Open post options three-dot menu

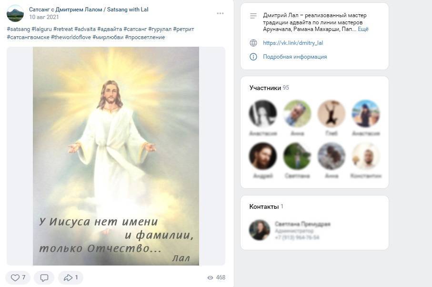pyautogui.click(x=220, y=13)
